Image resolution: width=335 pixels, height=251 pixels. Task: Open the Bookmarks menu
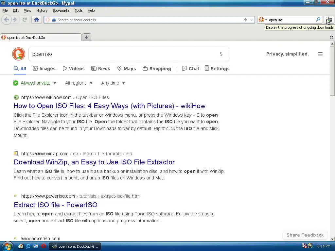[61, 10]
